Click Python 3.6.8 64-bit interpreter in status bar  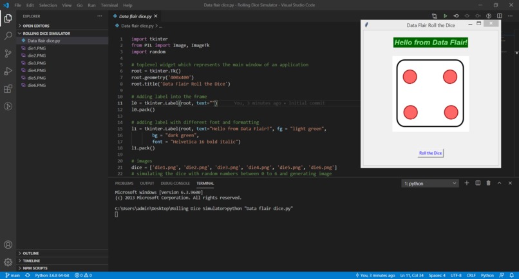pyautogui.click(x=52, y=275)
